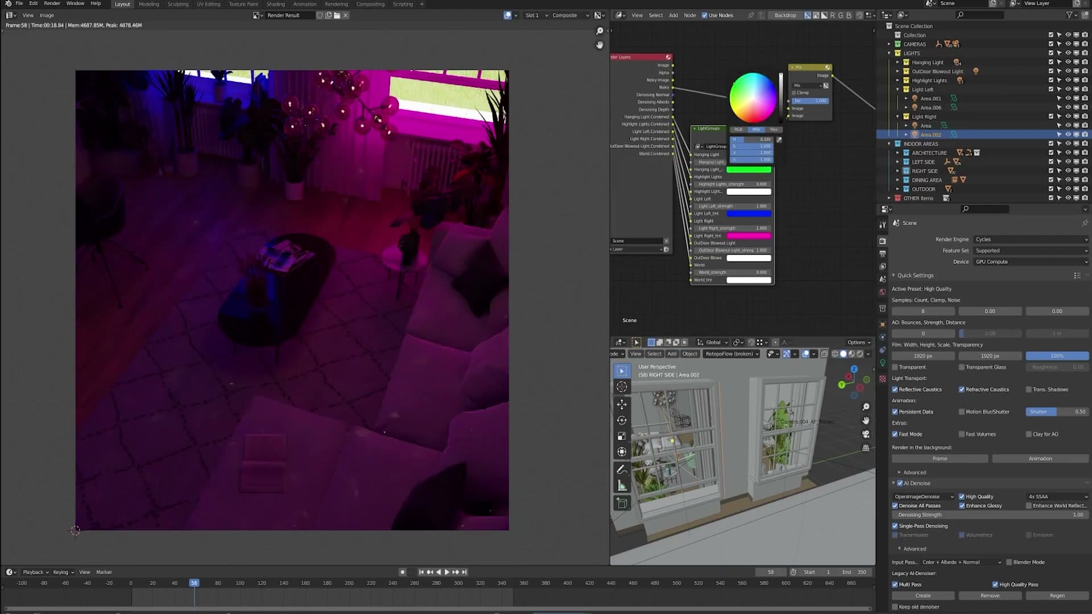Toggle the AI Denoise checkbox
The height and width of the screenshot is (614, 1092).
click(x=900, y=483)
